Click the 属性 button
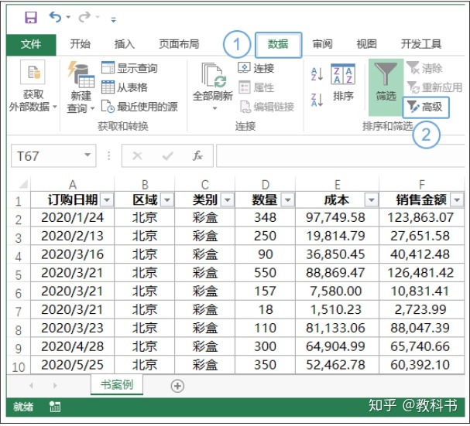Image resolution: width=470 pixels, height=426 pixels. click(x=256, y=87)
